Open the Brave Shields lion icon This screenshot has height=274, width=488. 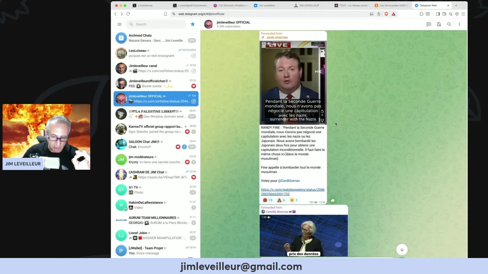(386, 14)
